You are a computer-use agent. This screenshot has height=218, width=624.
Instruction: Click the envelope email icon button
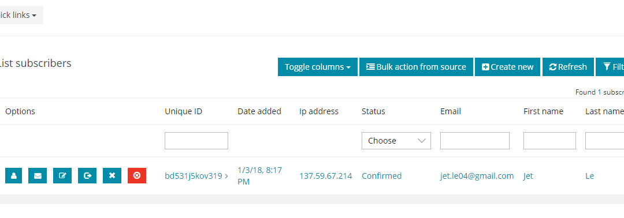(38, 175)
